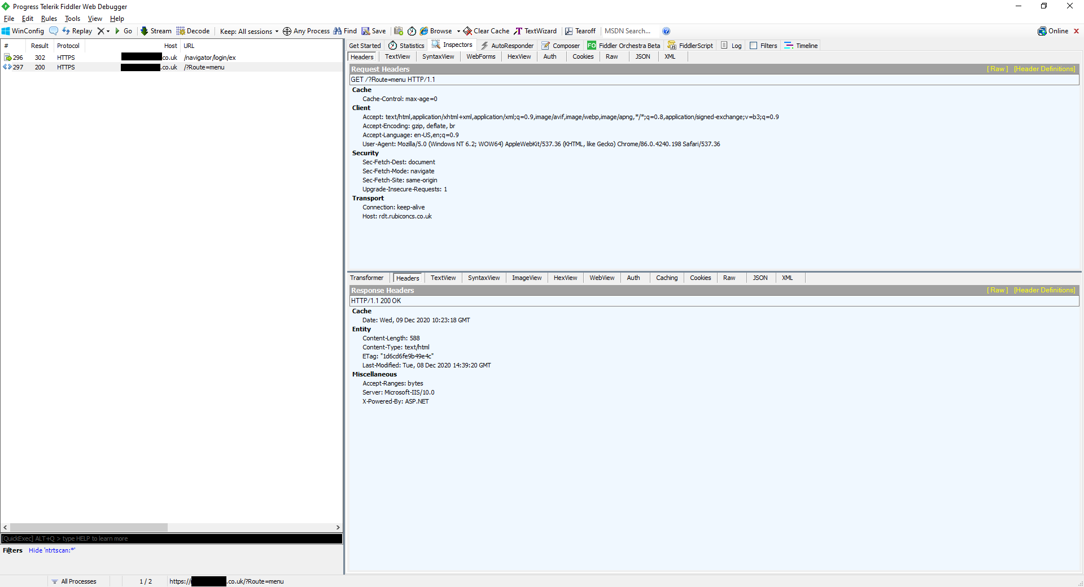Open the Keep: All sessions dropdown
Viewport: 1084px width, 587px height.
pos(249,32)
